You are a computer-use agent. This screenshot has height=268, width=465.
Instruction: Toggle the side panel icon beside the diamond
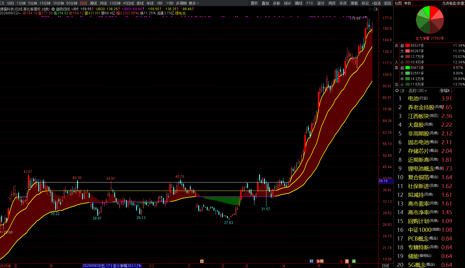click(x=376, y=9)
